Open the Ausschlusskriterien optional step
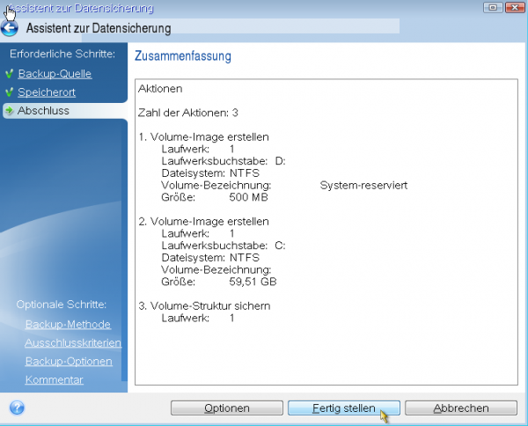 tap(73, 343)
